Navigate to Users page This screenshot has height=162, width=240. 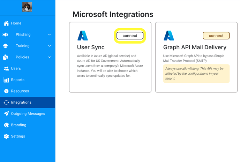tap(28, 68)
